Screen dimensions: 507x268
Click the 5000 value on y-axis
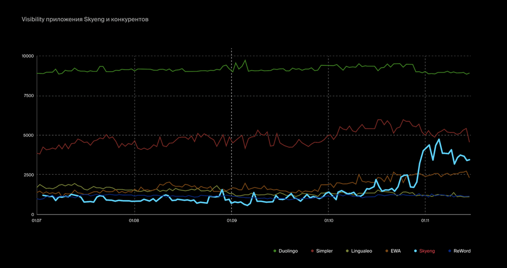point(28,135)
